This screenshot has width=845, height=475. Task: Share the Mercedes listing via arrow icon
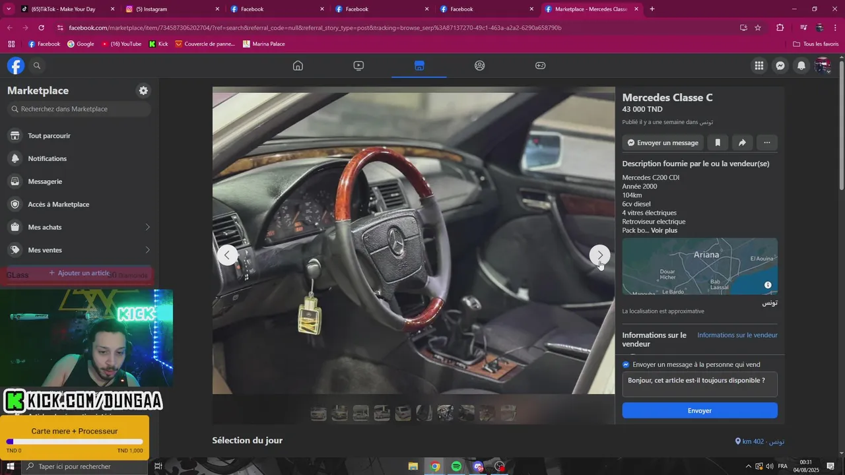742,142
